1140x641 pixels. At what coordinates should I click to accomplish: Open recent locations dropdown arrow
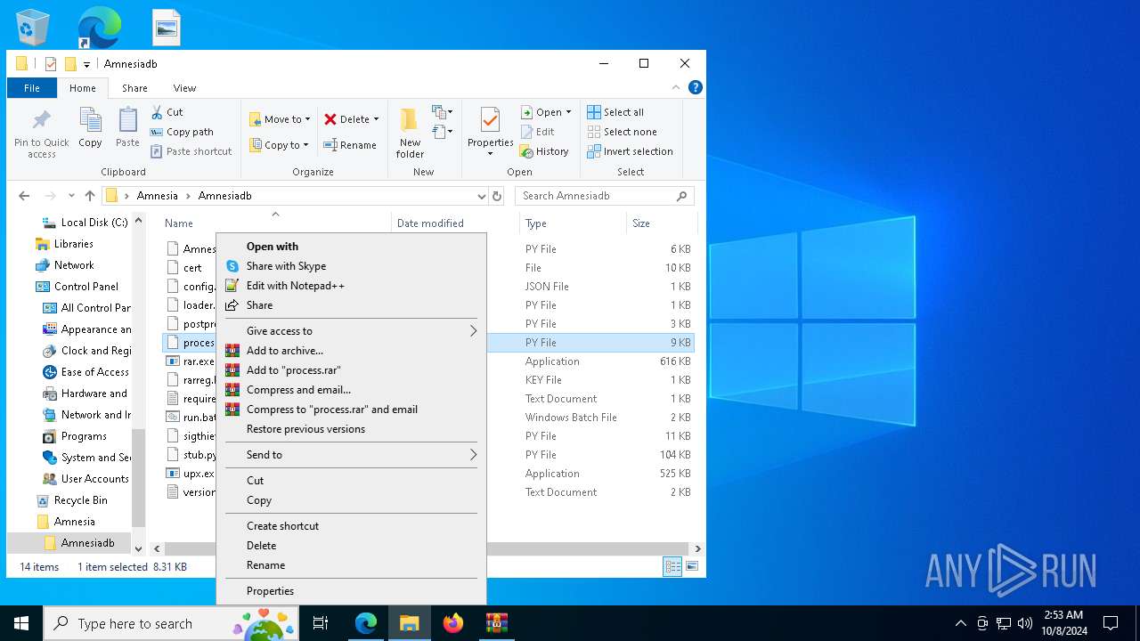tap(71, 196)
